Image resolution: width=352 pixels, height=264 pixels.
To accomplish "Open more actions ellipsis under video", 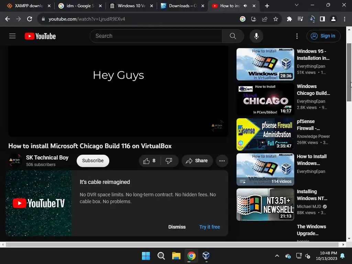I will tap(222, 161).
